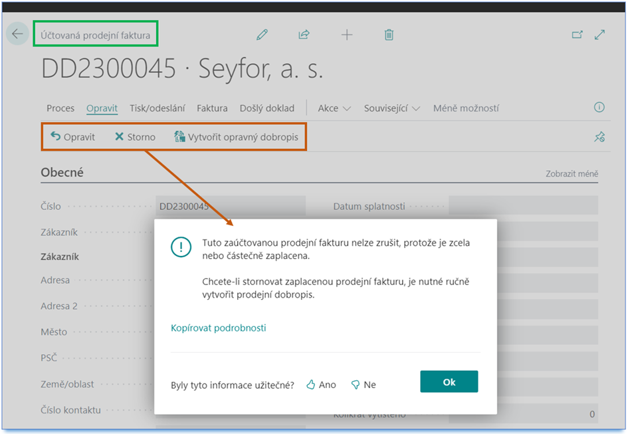628x434 pixels.
Task: Click the trash delete icon
Action: click(389, 35)
